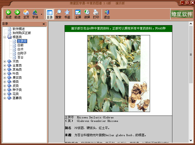Open the 白前 entry

[20, 45]
